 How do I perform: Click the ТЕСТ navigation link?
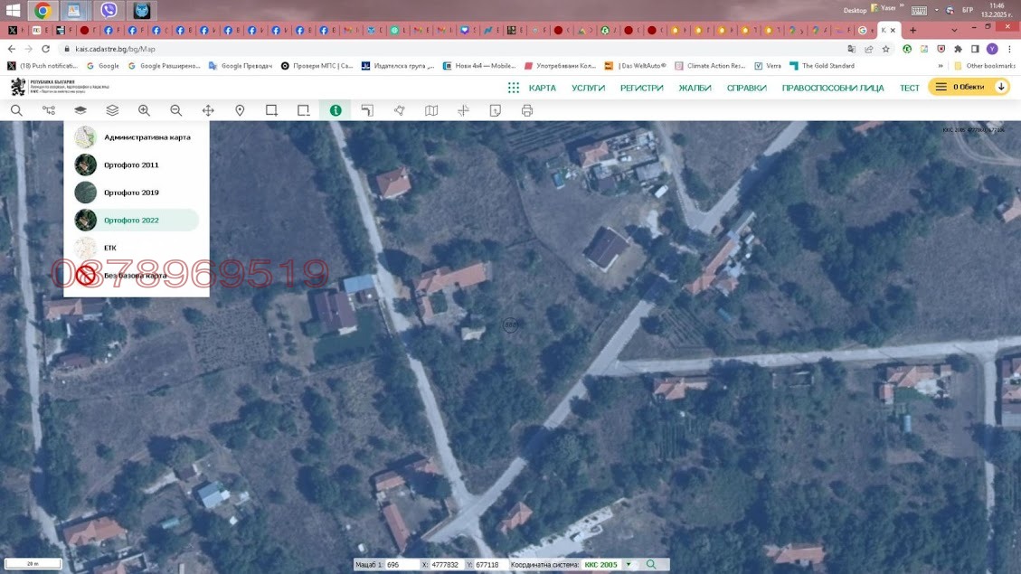pos(910,87)
